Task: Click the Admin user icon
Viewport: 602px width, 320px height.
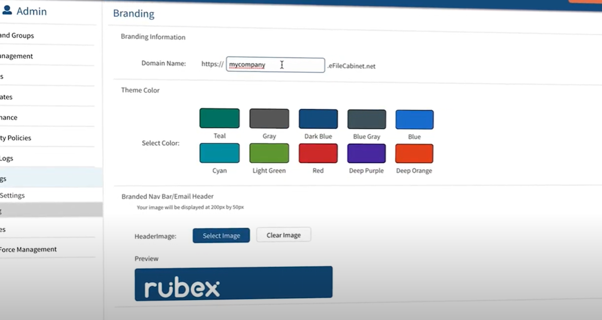Action: [x=7, y=11]
